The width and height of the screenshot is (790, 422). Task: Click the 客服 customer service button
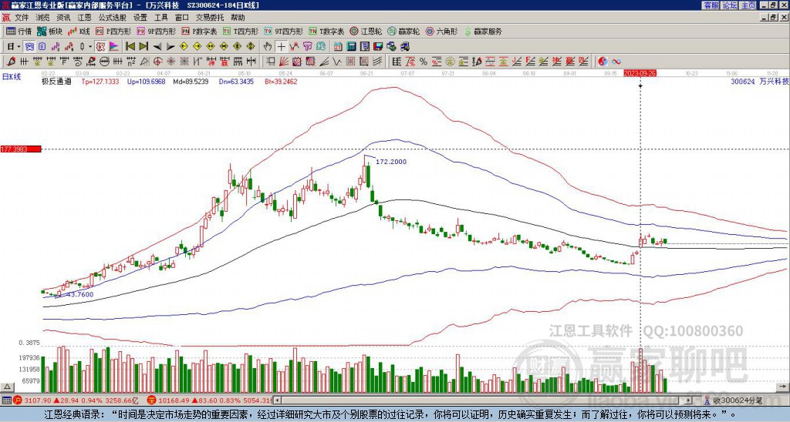coord(711,5)
